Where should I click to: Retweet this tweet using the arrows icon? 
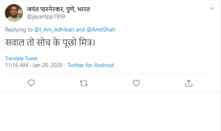click(x=84, y=83)
